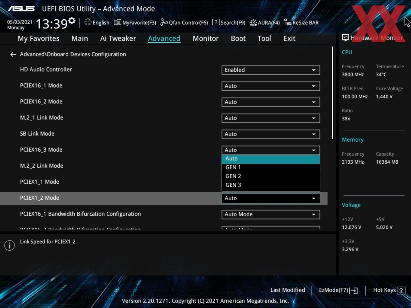This screenshot has height=308, width=411.
Task: Select the Advanced tab
Action: 164,38
